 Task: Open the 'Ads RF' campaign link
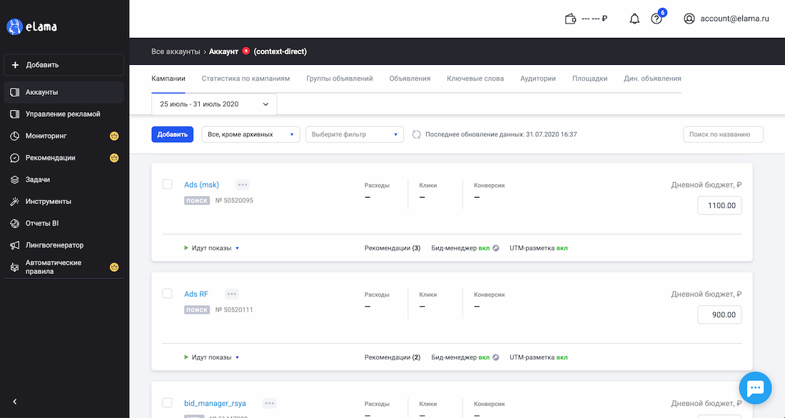[x=196, y=294]
